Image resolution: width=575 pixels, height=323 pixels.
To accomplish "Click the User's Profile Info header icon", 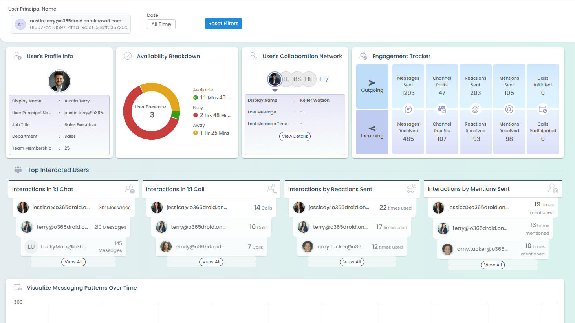I will [17, 56].
